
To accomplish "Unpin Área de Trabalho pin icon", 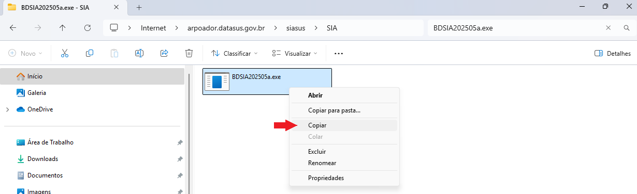I will point(180,142).
